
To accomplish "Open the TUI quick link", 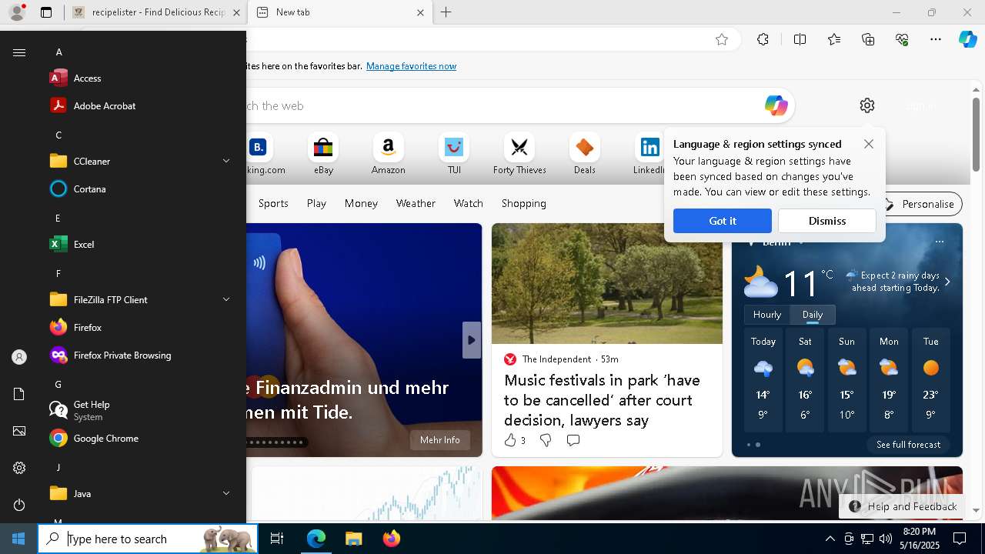I will pos(454,154).
